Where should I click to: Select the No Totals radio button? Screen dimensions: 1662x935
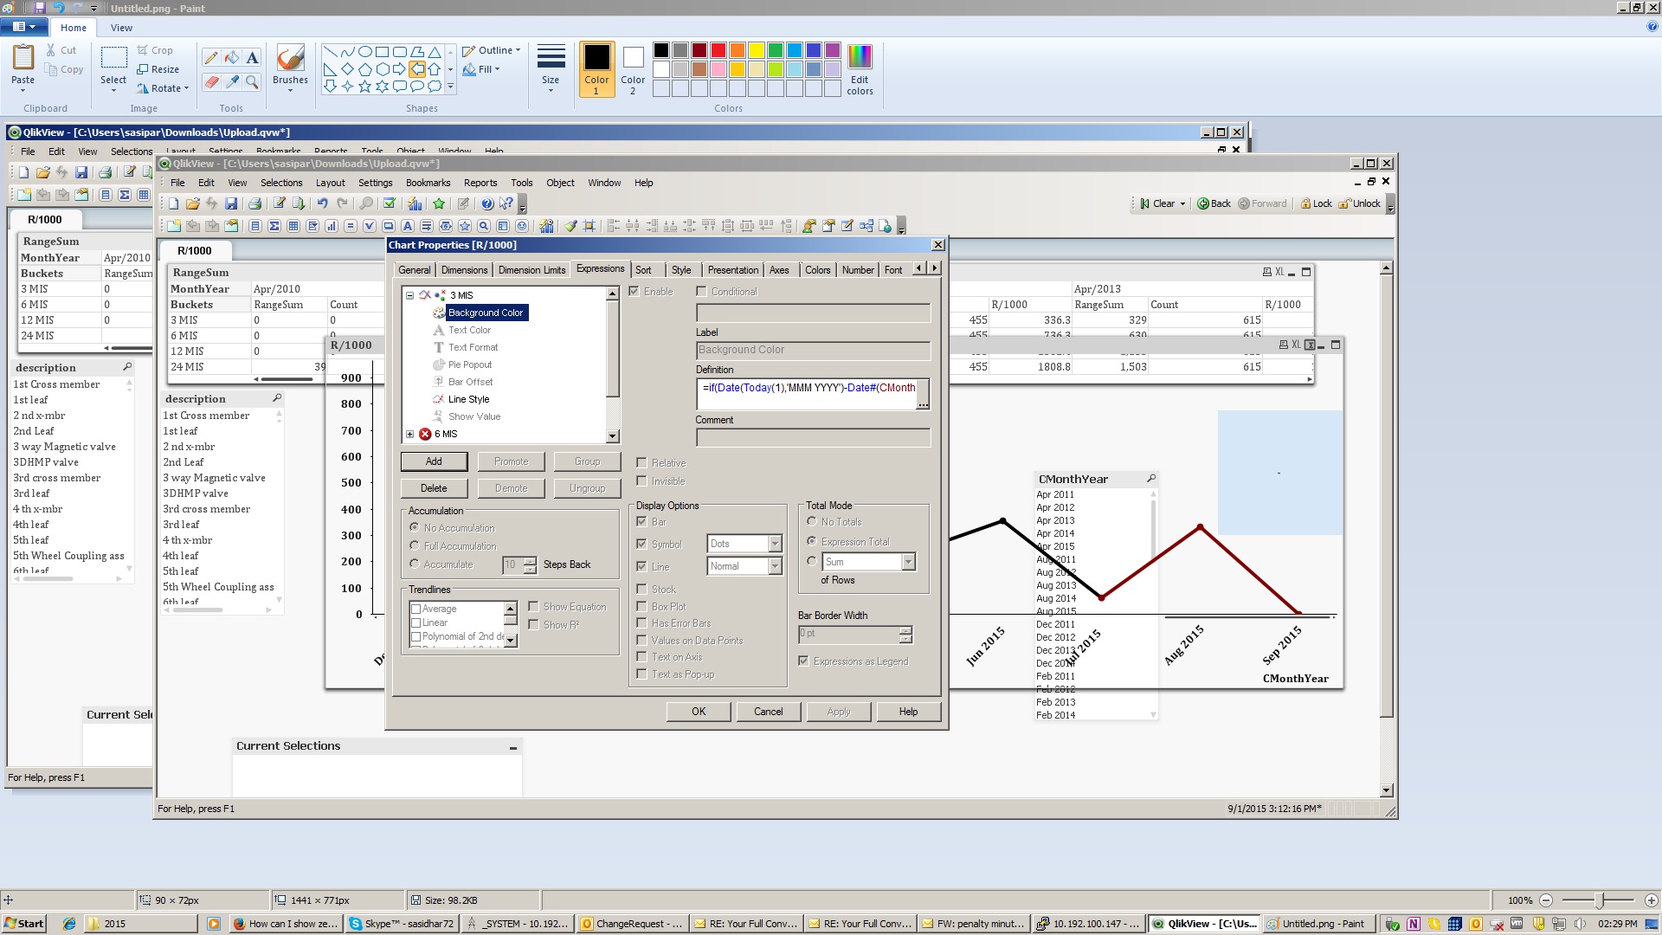[x=812, y=522]
